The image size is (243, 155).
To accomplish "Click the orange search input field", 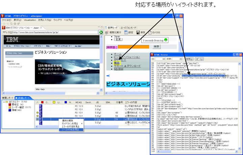I will pyautogui.click(x=134, y=47).
